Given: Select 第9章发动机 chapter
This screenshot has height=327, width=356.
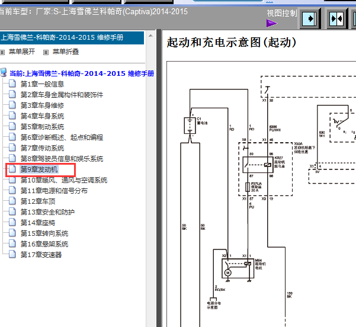Looking at the screenshot, I should tap(39, 169).
